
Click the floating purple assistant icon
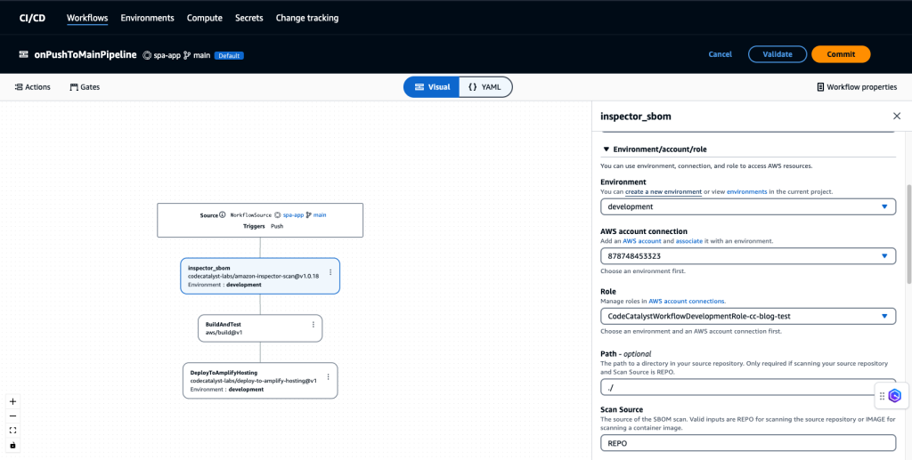(x=895, y=396)
